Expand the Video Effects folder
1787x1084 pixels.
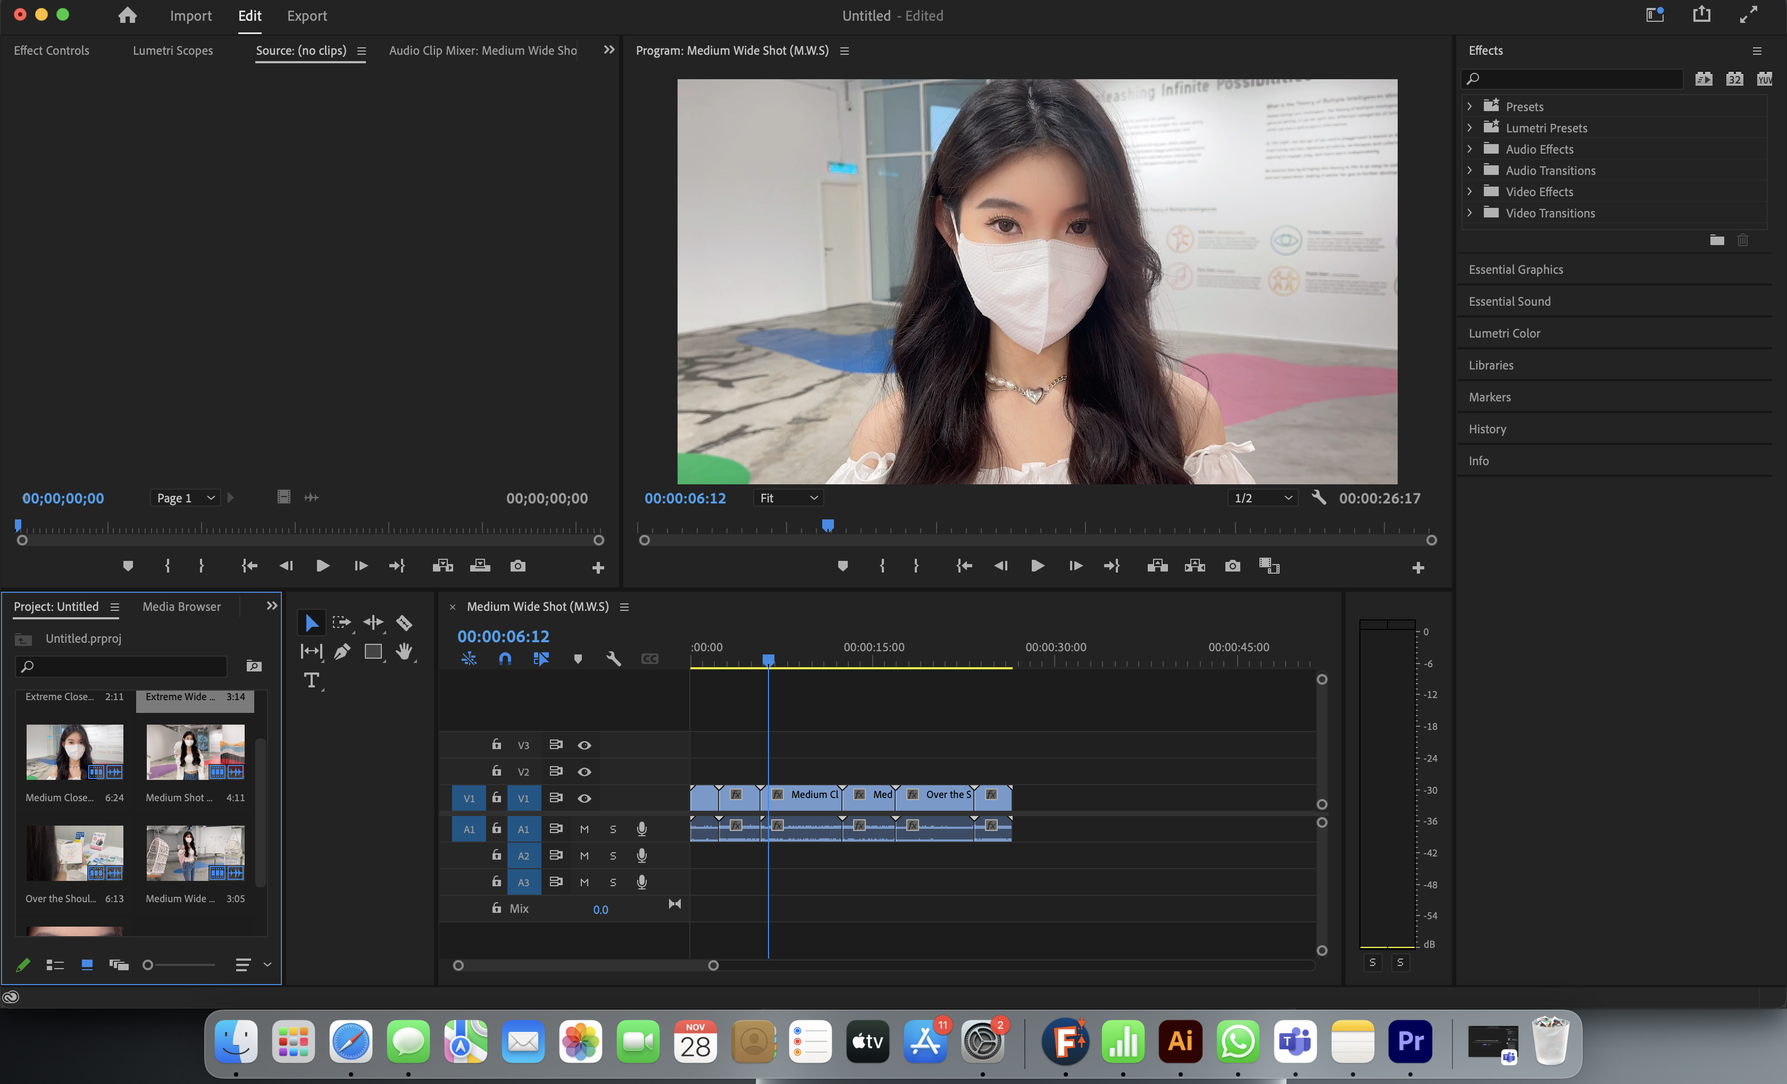(1469, 191)
